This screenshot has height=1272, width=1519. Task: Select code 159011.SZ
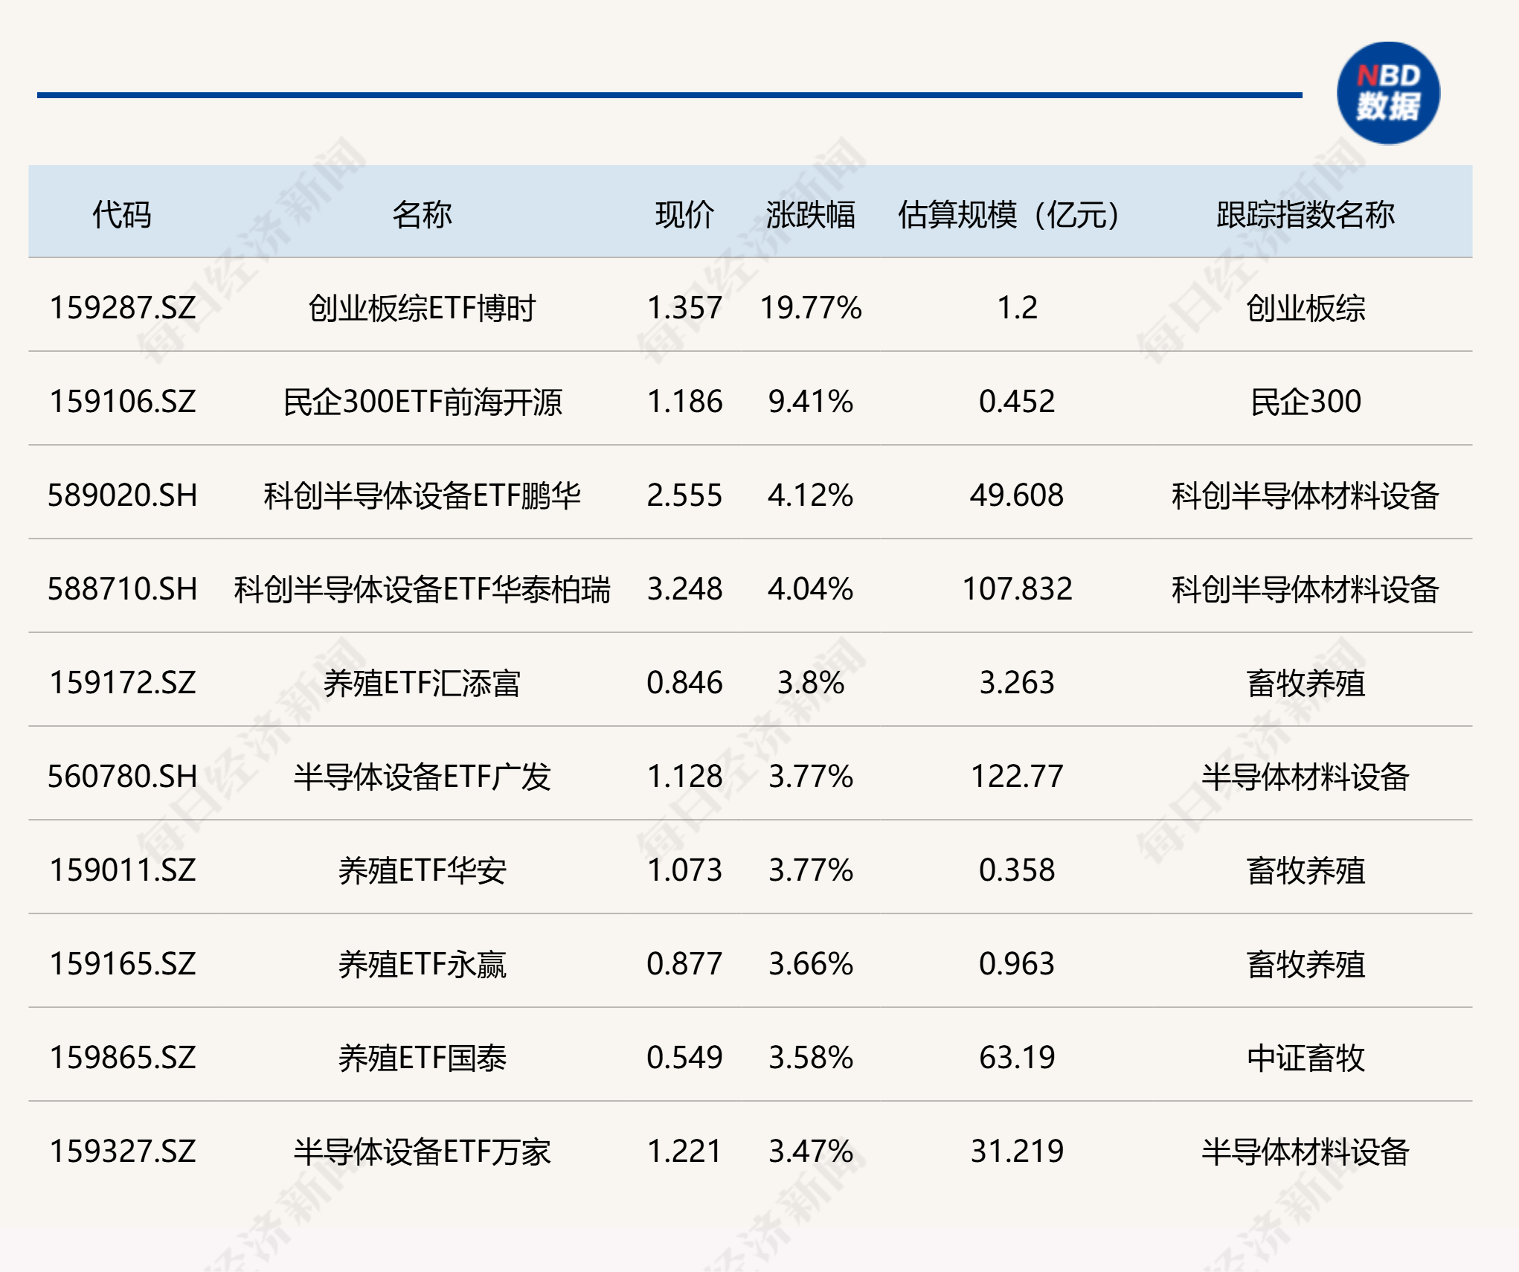point(123,870)
